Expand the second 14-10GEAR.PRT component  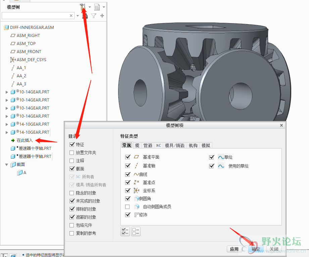click(x=7, y=132)
